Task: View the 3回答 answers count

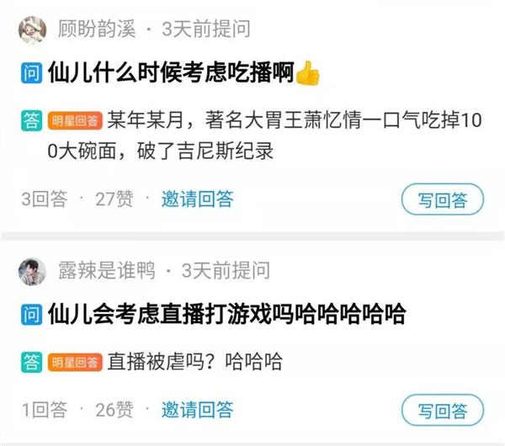Action: (45, 199)
